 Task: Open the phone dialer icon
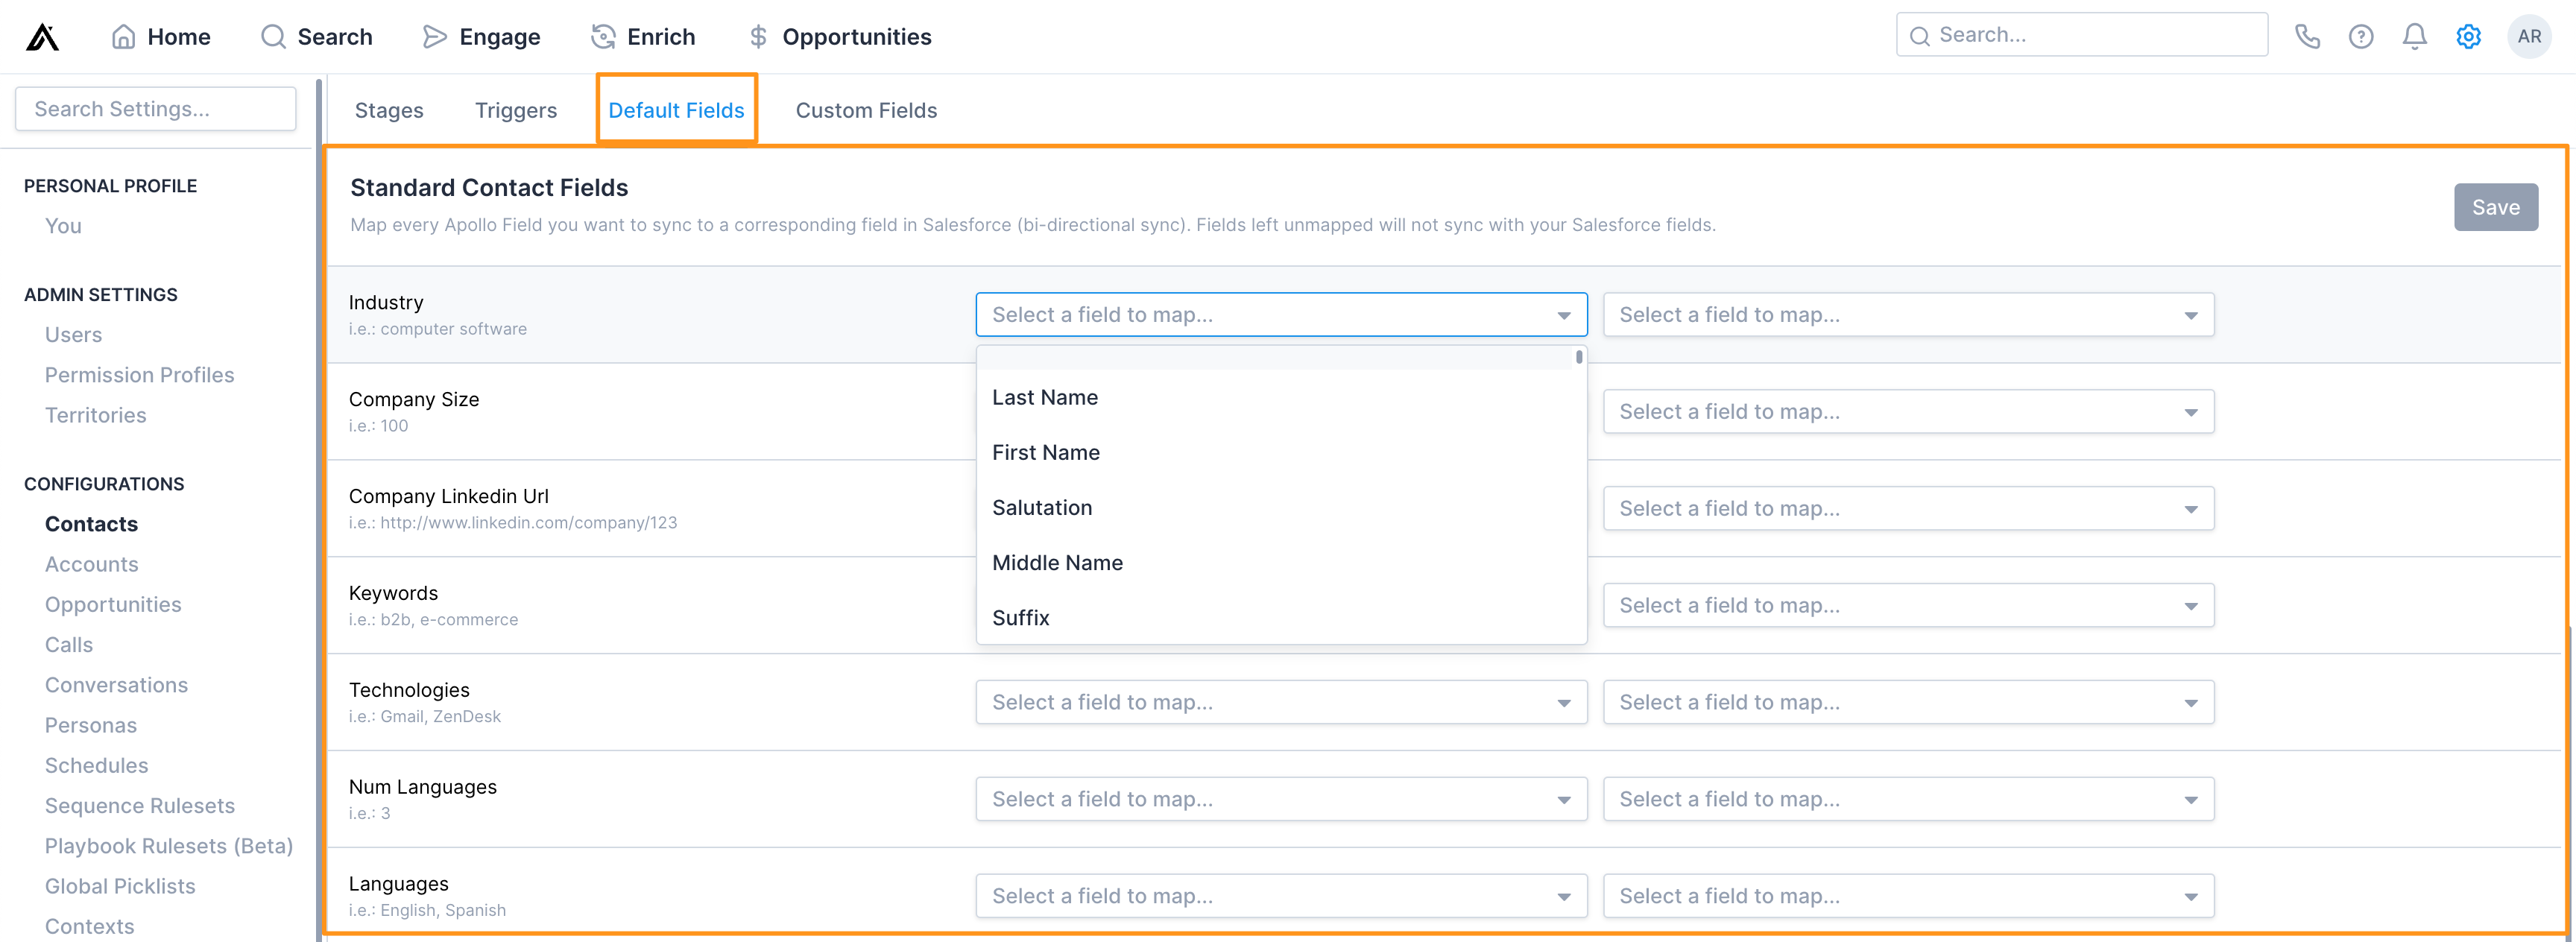[2307, 37]
